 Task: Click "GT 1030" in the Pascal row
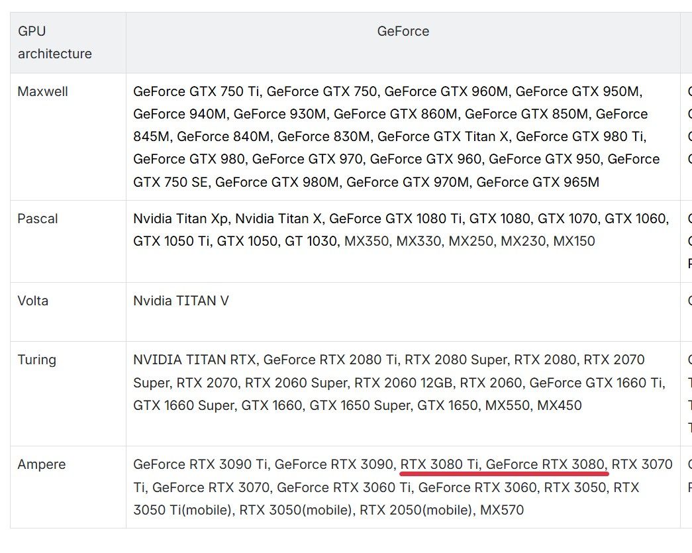tap(311, 241)
